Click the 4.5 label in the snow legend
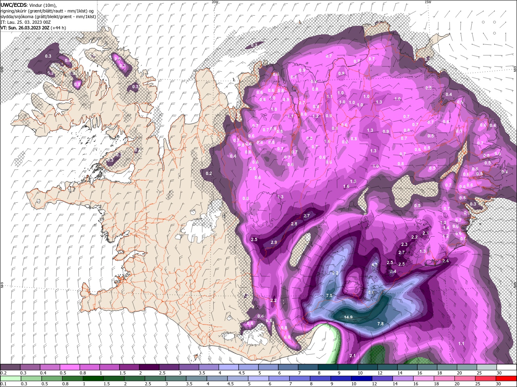 [242, 373]
